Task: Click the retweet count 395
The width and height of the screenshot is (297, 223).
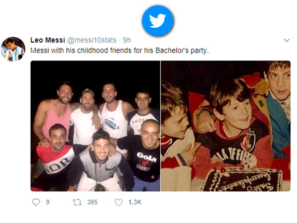Action: pos(92,202)
